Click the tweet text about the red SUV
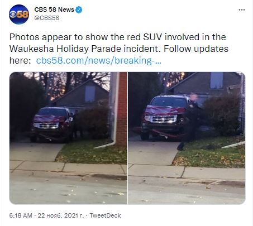This screenshot has width=253, height=226. (119, 49)
